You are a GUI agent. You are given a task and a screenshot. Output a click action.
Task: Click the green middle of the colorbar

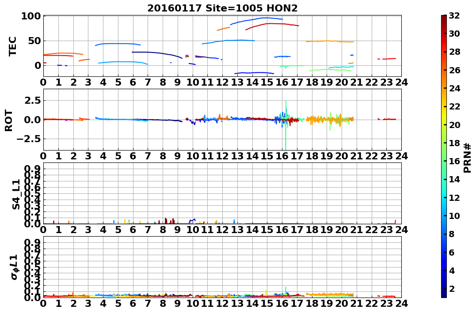click(x=444, y=156)
